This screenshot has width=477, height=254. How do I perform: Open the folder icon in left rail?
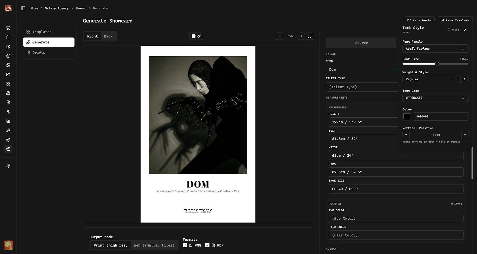point(8,75)
